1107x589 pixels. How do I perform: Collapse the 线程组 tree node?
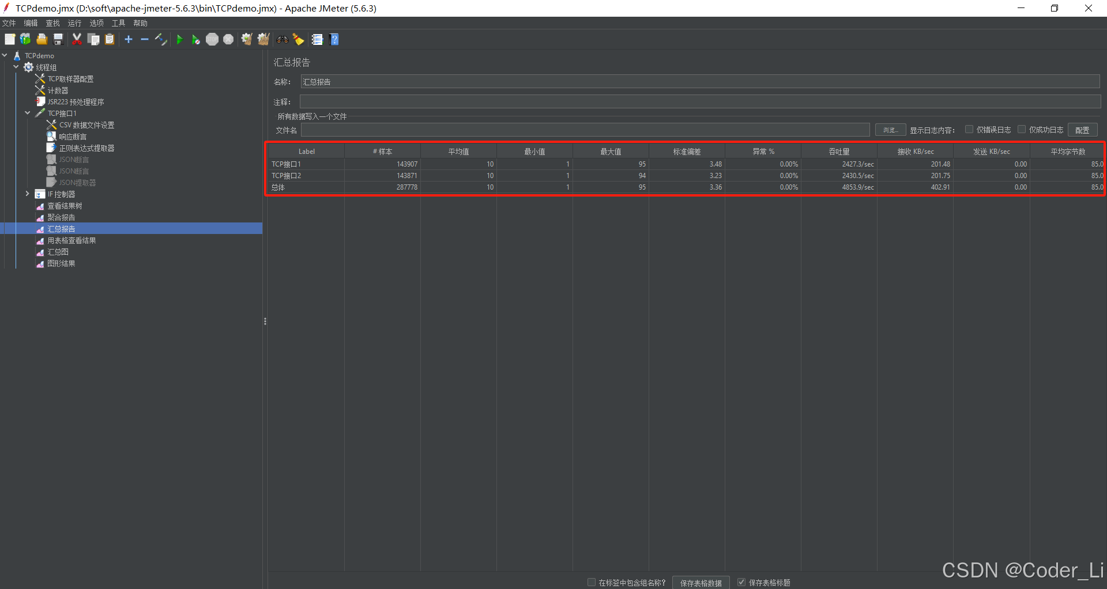[16, 67]
